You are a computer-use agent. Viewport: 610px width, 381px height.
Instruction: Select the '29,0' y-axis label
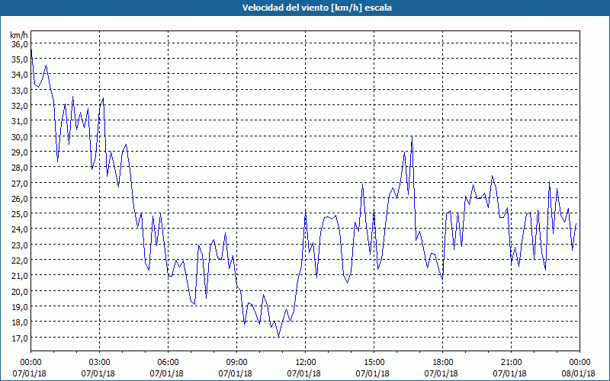tap(20, 152)
